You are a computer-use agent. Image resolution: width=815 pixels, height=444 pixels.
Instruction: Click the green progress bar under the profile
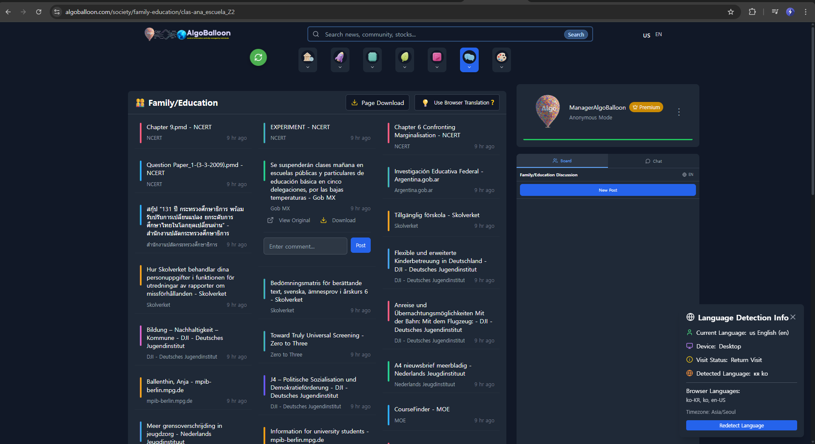(607, 139)
